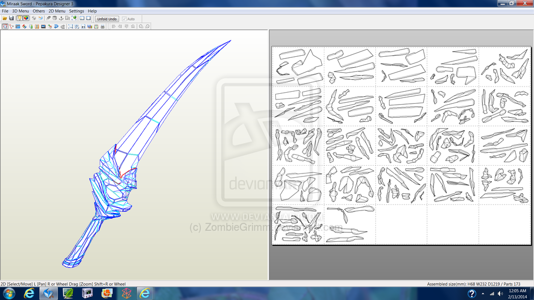This screenshot has width=534, height=300.
Task: Click the Pepakura Designer taskbar icon
Action: point(48,293)
